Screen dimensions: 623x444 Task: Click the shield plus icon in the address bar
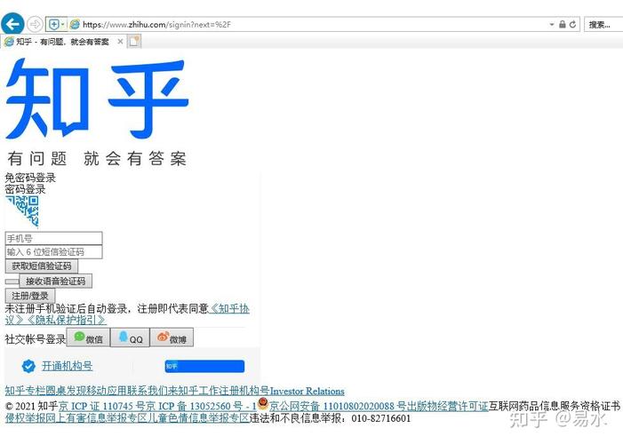coord(53,24)
